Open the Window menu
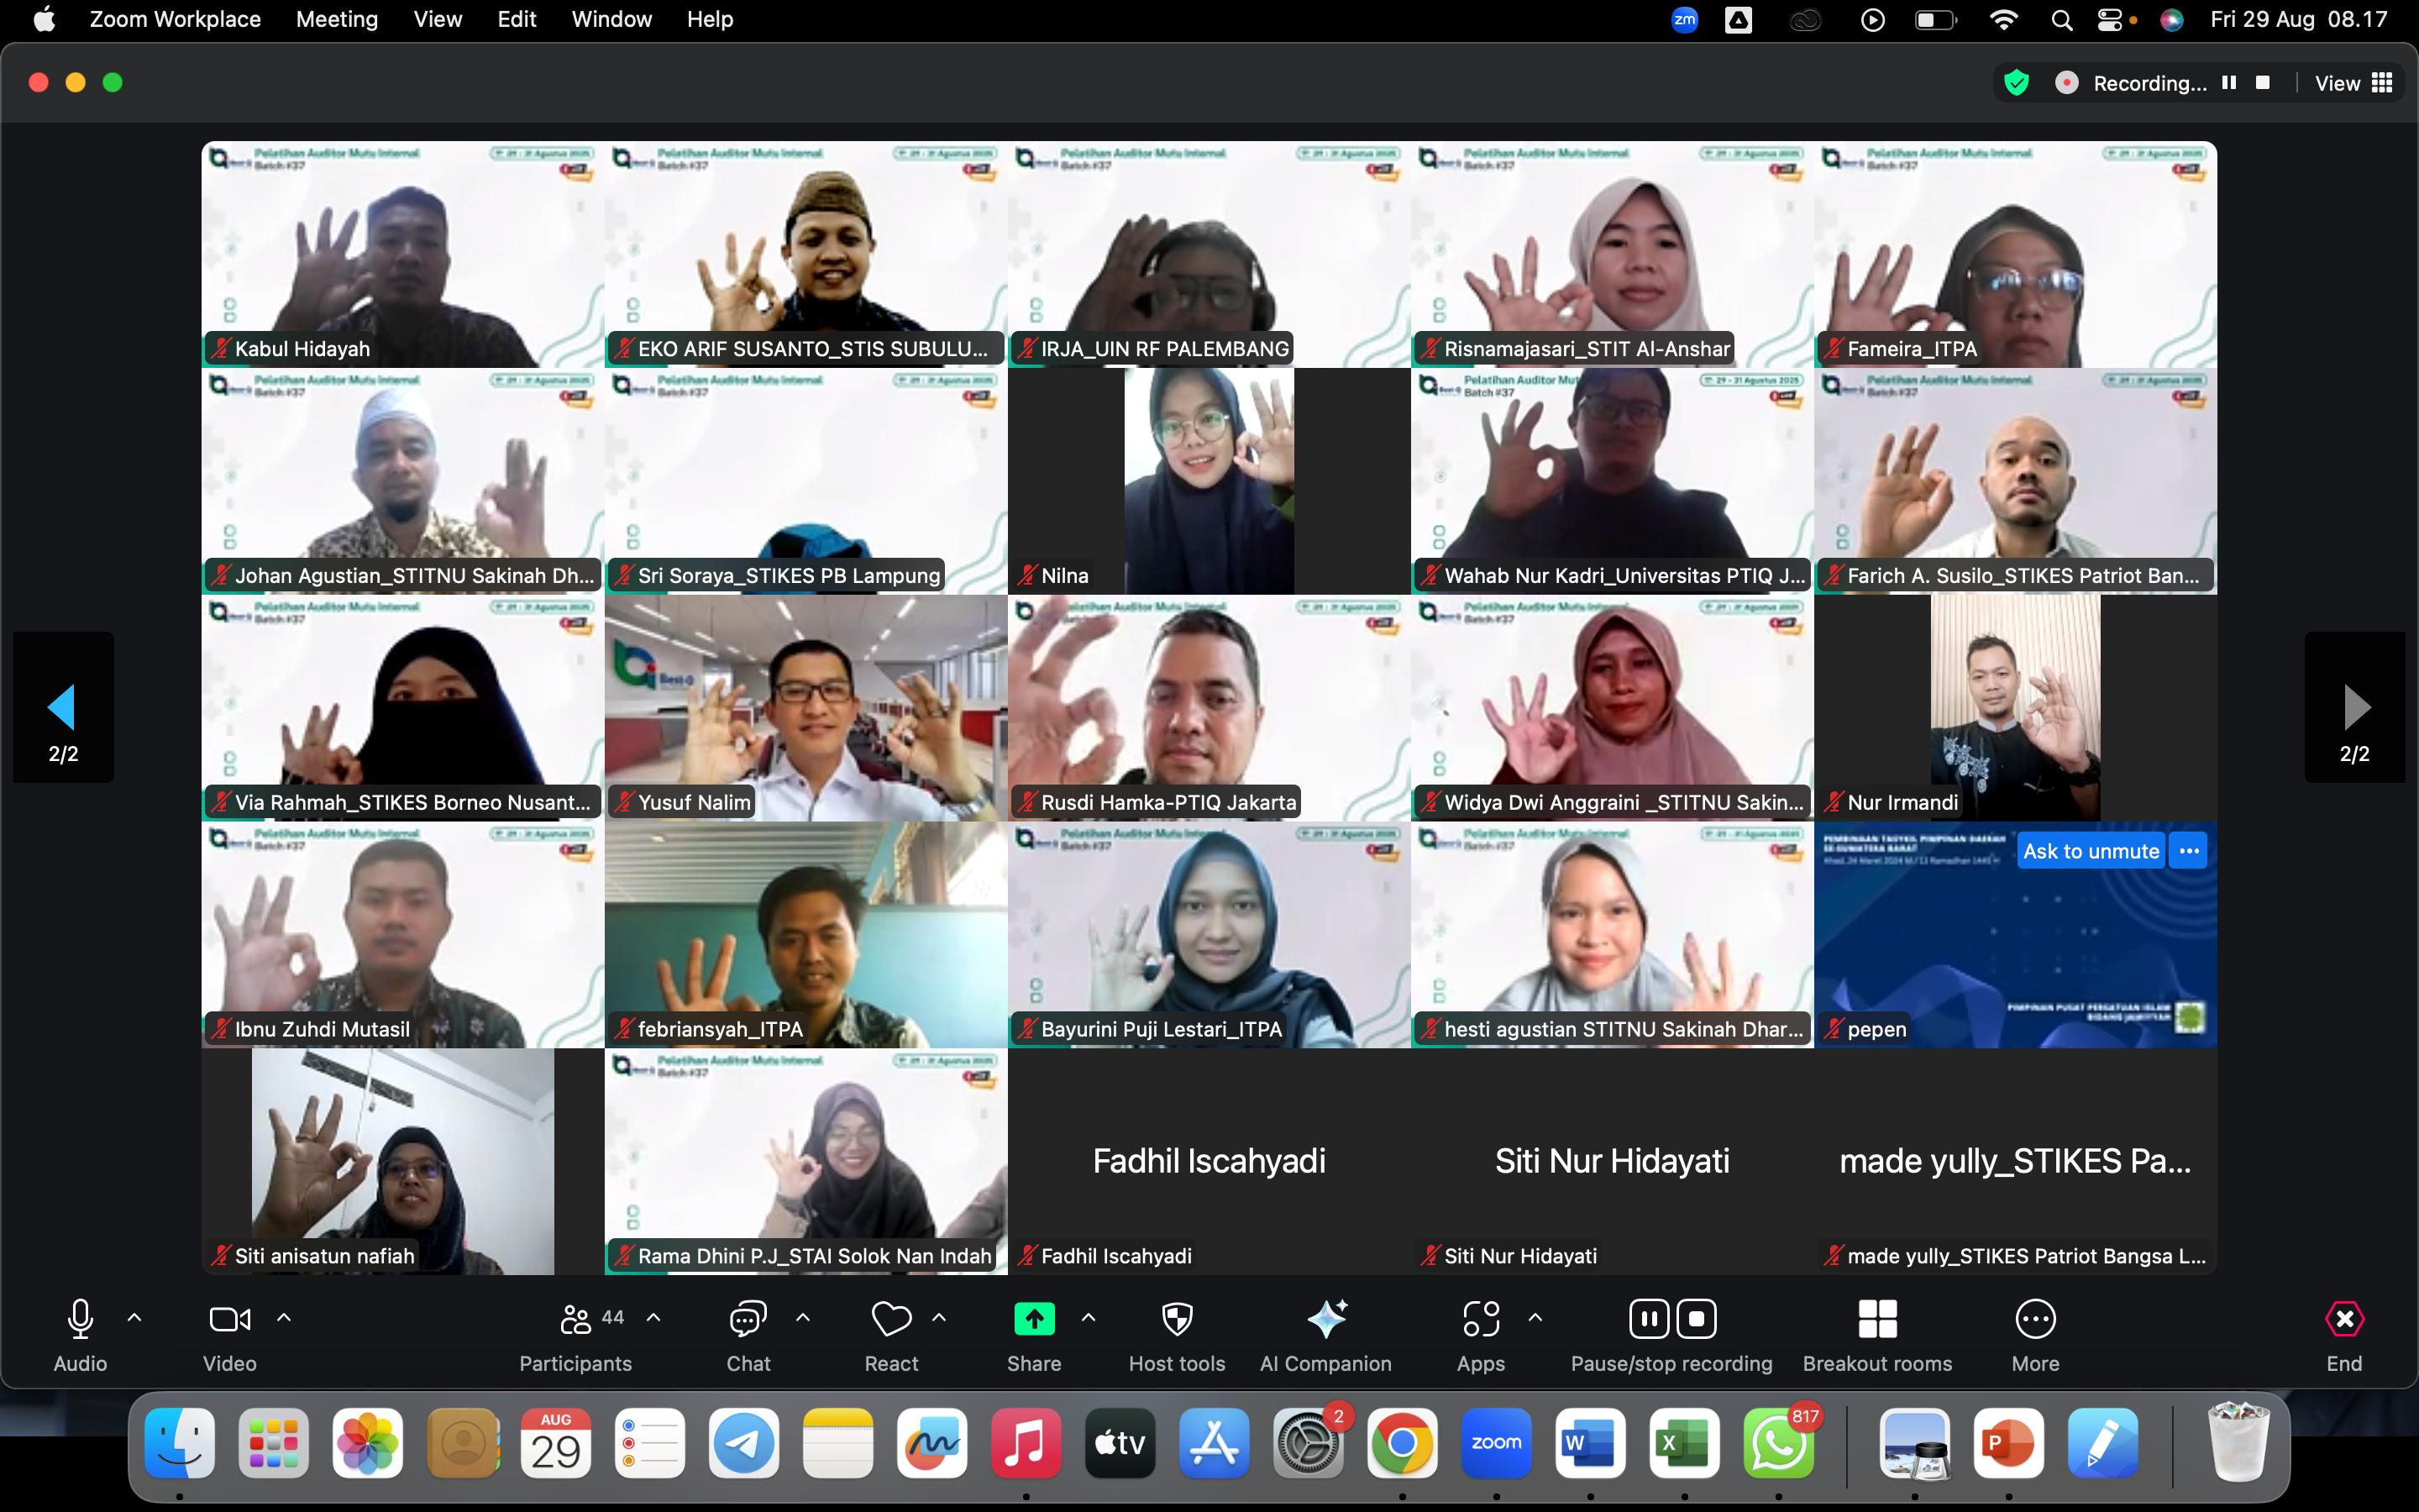2419x1512 pixels. 611,19
